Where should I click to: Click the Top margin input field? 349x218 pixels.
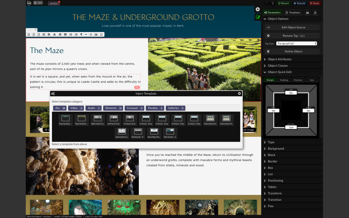click(291, 93)
